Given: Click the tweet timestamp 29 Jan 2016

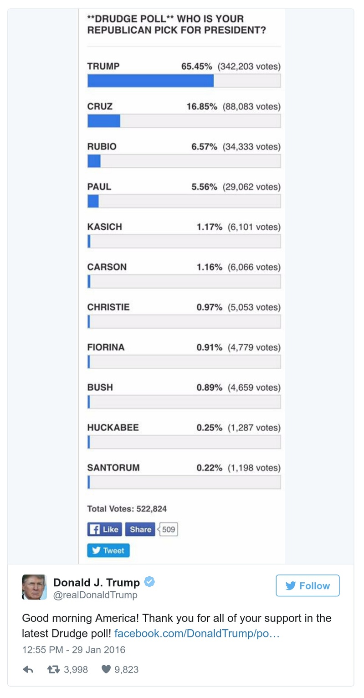Looking at the screenshot, I should click(74, 650).
